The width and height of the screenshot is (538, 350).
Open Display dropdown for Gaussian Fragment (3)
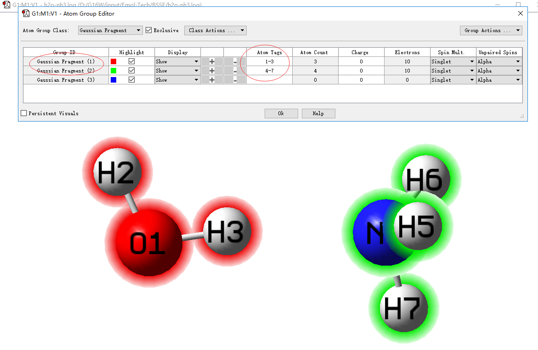(x=177, y=80)
